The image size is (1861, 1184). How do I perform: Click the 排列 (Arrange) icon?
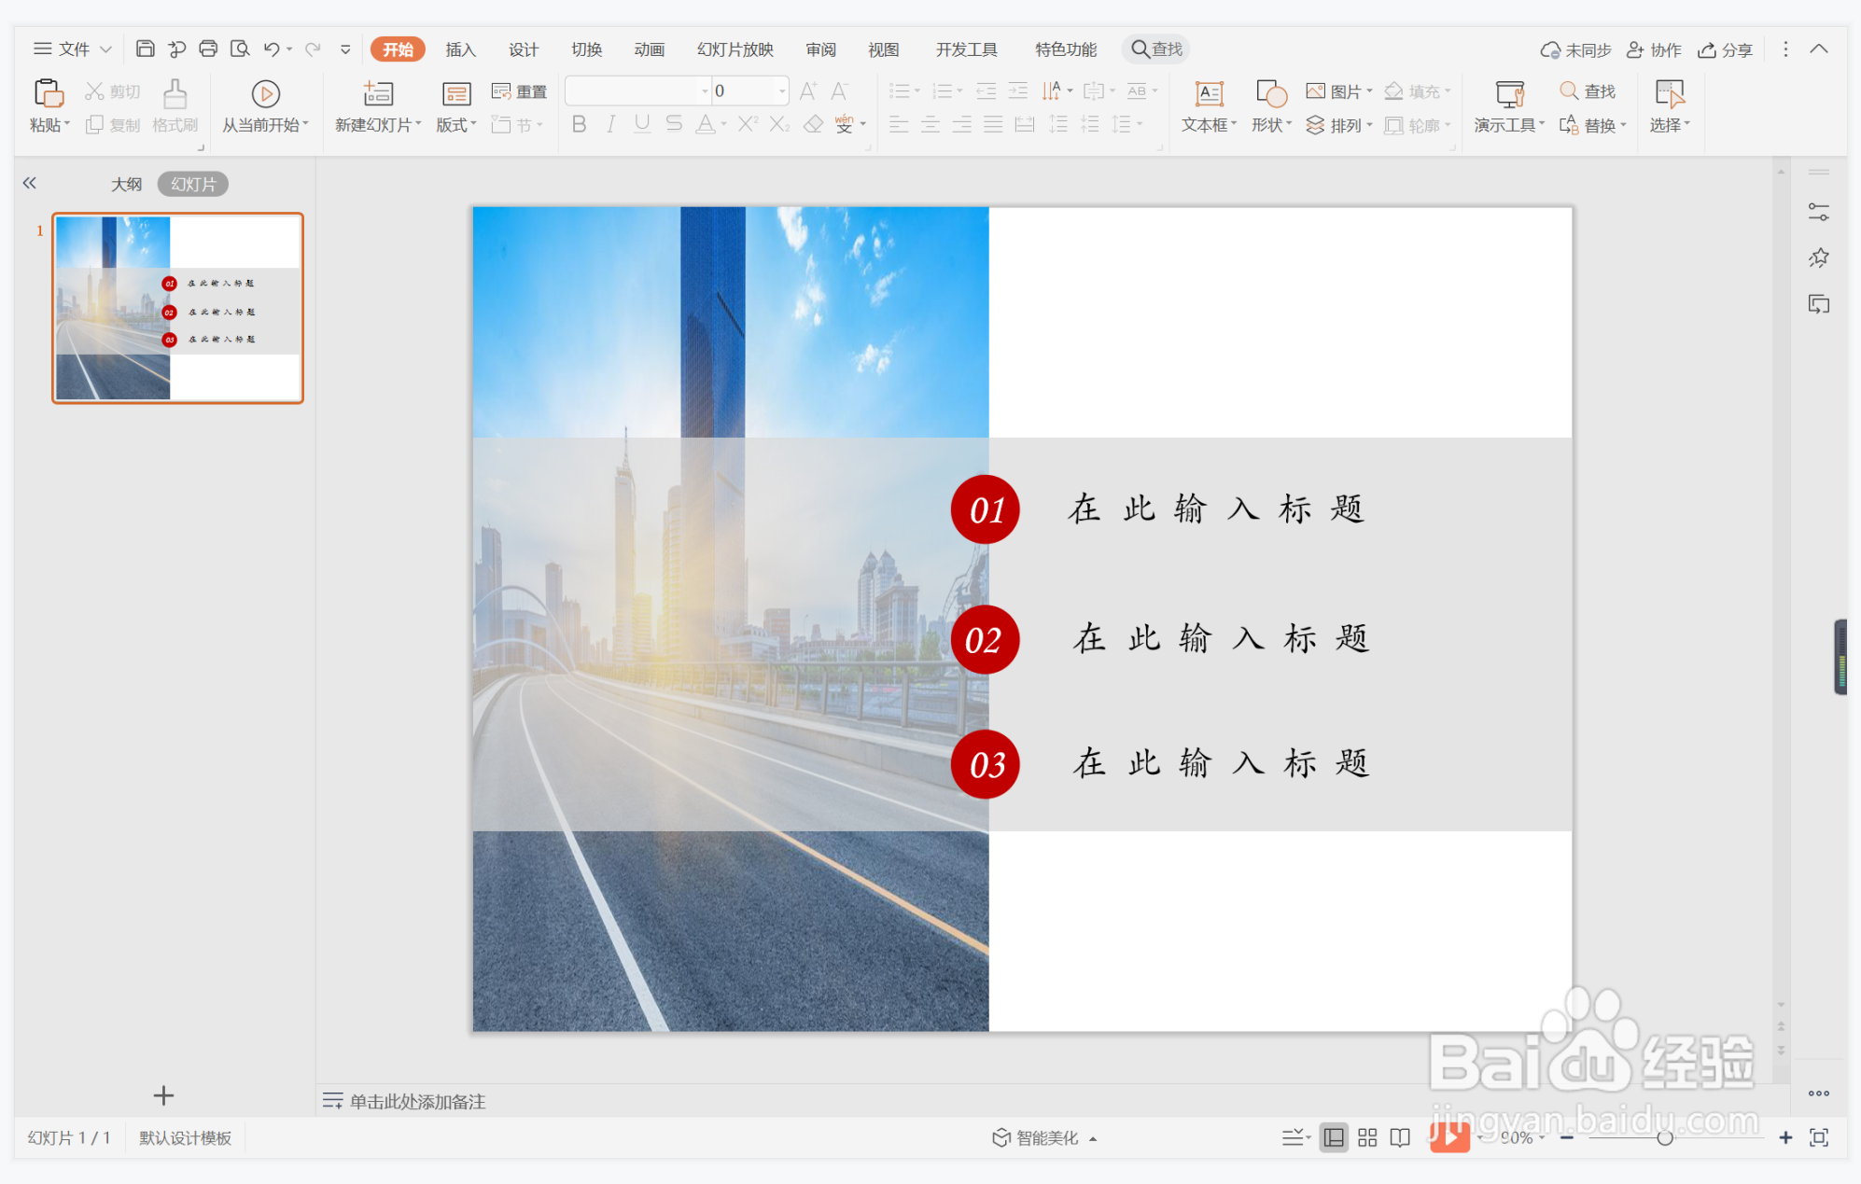[1339, 125]
